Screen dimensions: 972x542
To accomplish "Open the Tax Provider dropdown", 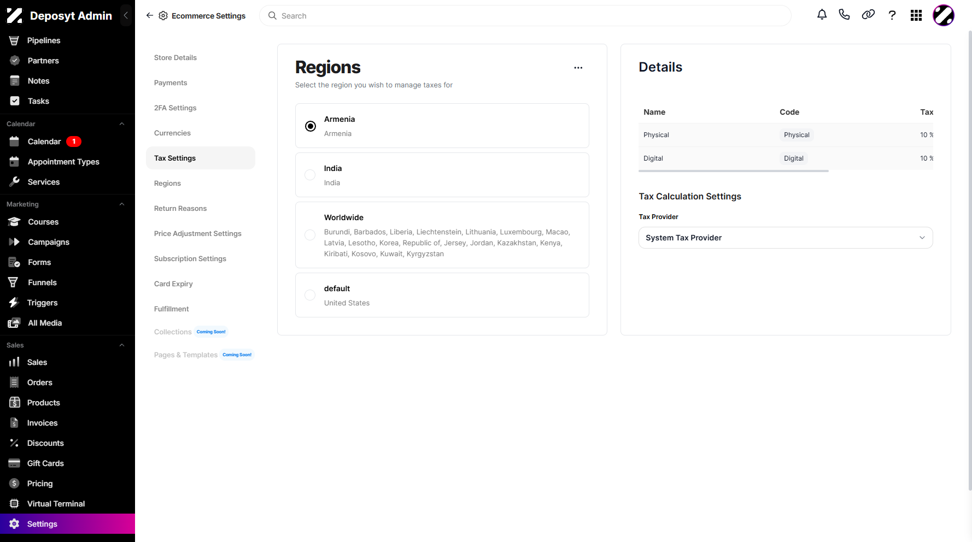I will click(x=786, y=238).
